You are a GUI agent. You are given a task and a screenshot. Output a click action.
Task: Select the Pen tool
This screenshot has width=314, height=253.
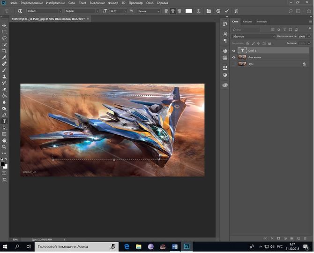4,115
